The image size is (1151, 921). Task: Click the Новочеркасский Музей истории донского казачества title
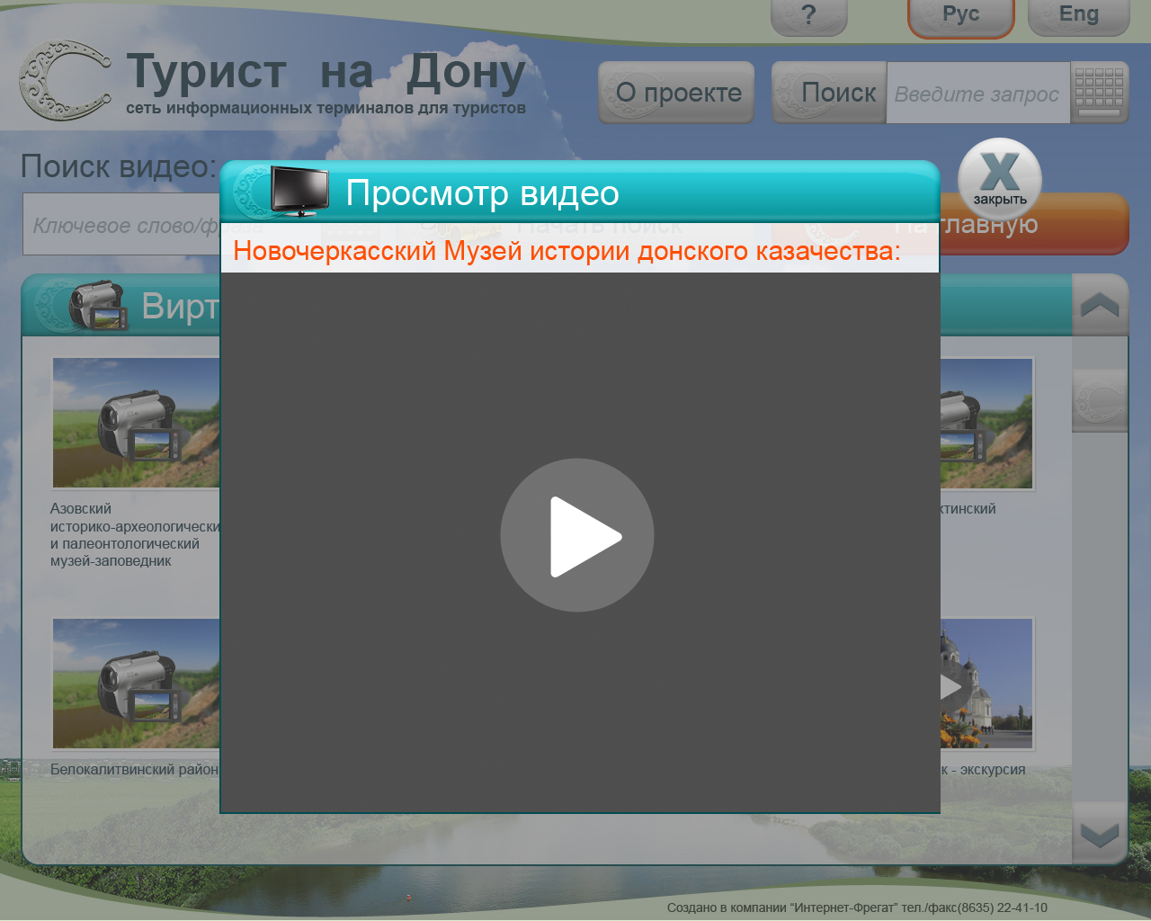pos(567,251)
